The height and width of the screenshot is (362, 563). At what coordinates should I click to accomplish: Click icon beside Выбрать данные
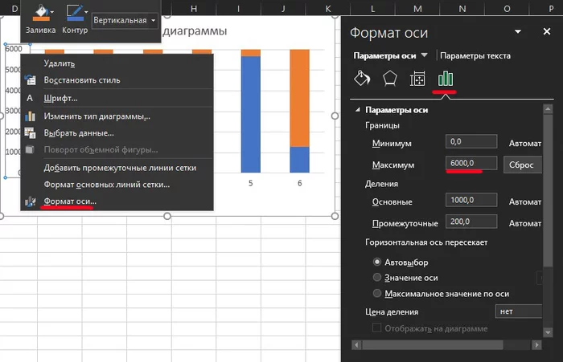[31, 132]
